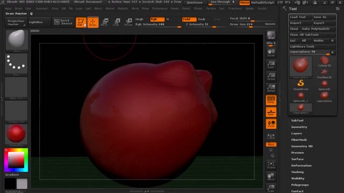This screenshot has height=193, width=344.
Task: Click the Save As button
Action: [x=324, y=17]
